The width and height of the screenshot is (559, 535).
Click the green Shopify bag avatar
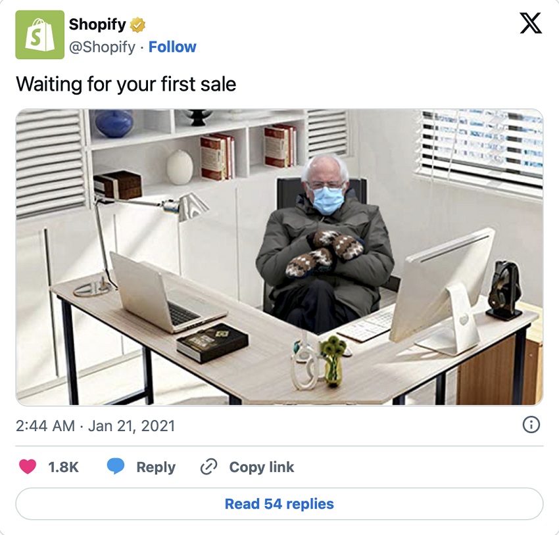coord(39,35)
